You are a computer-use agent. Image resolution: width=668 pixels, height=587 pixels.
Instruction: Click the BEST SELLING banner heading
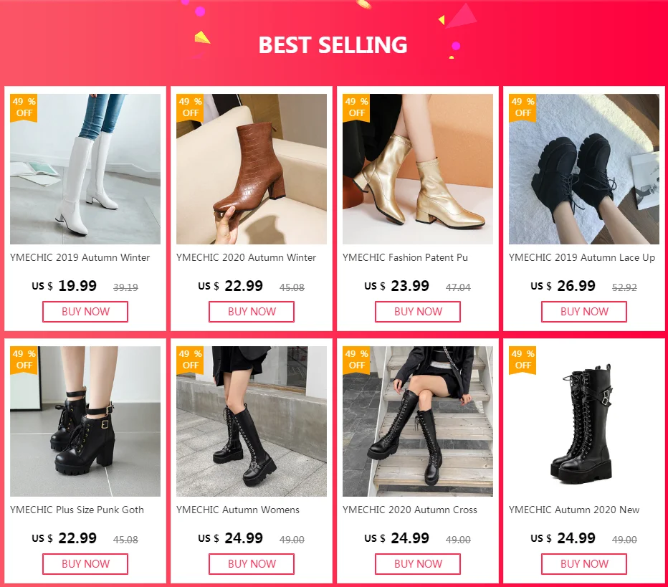pyautogui.click(x=333, y=44)
